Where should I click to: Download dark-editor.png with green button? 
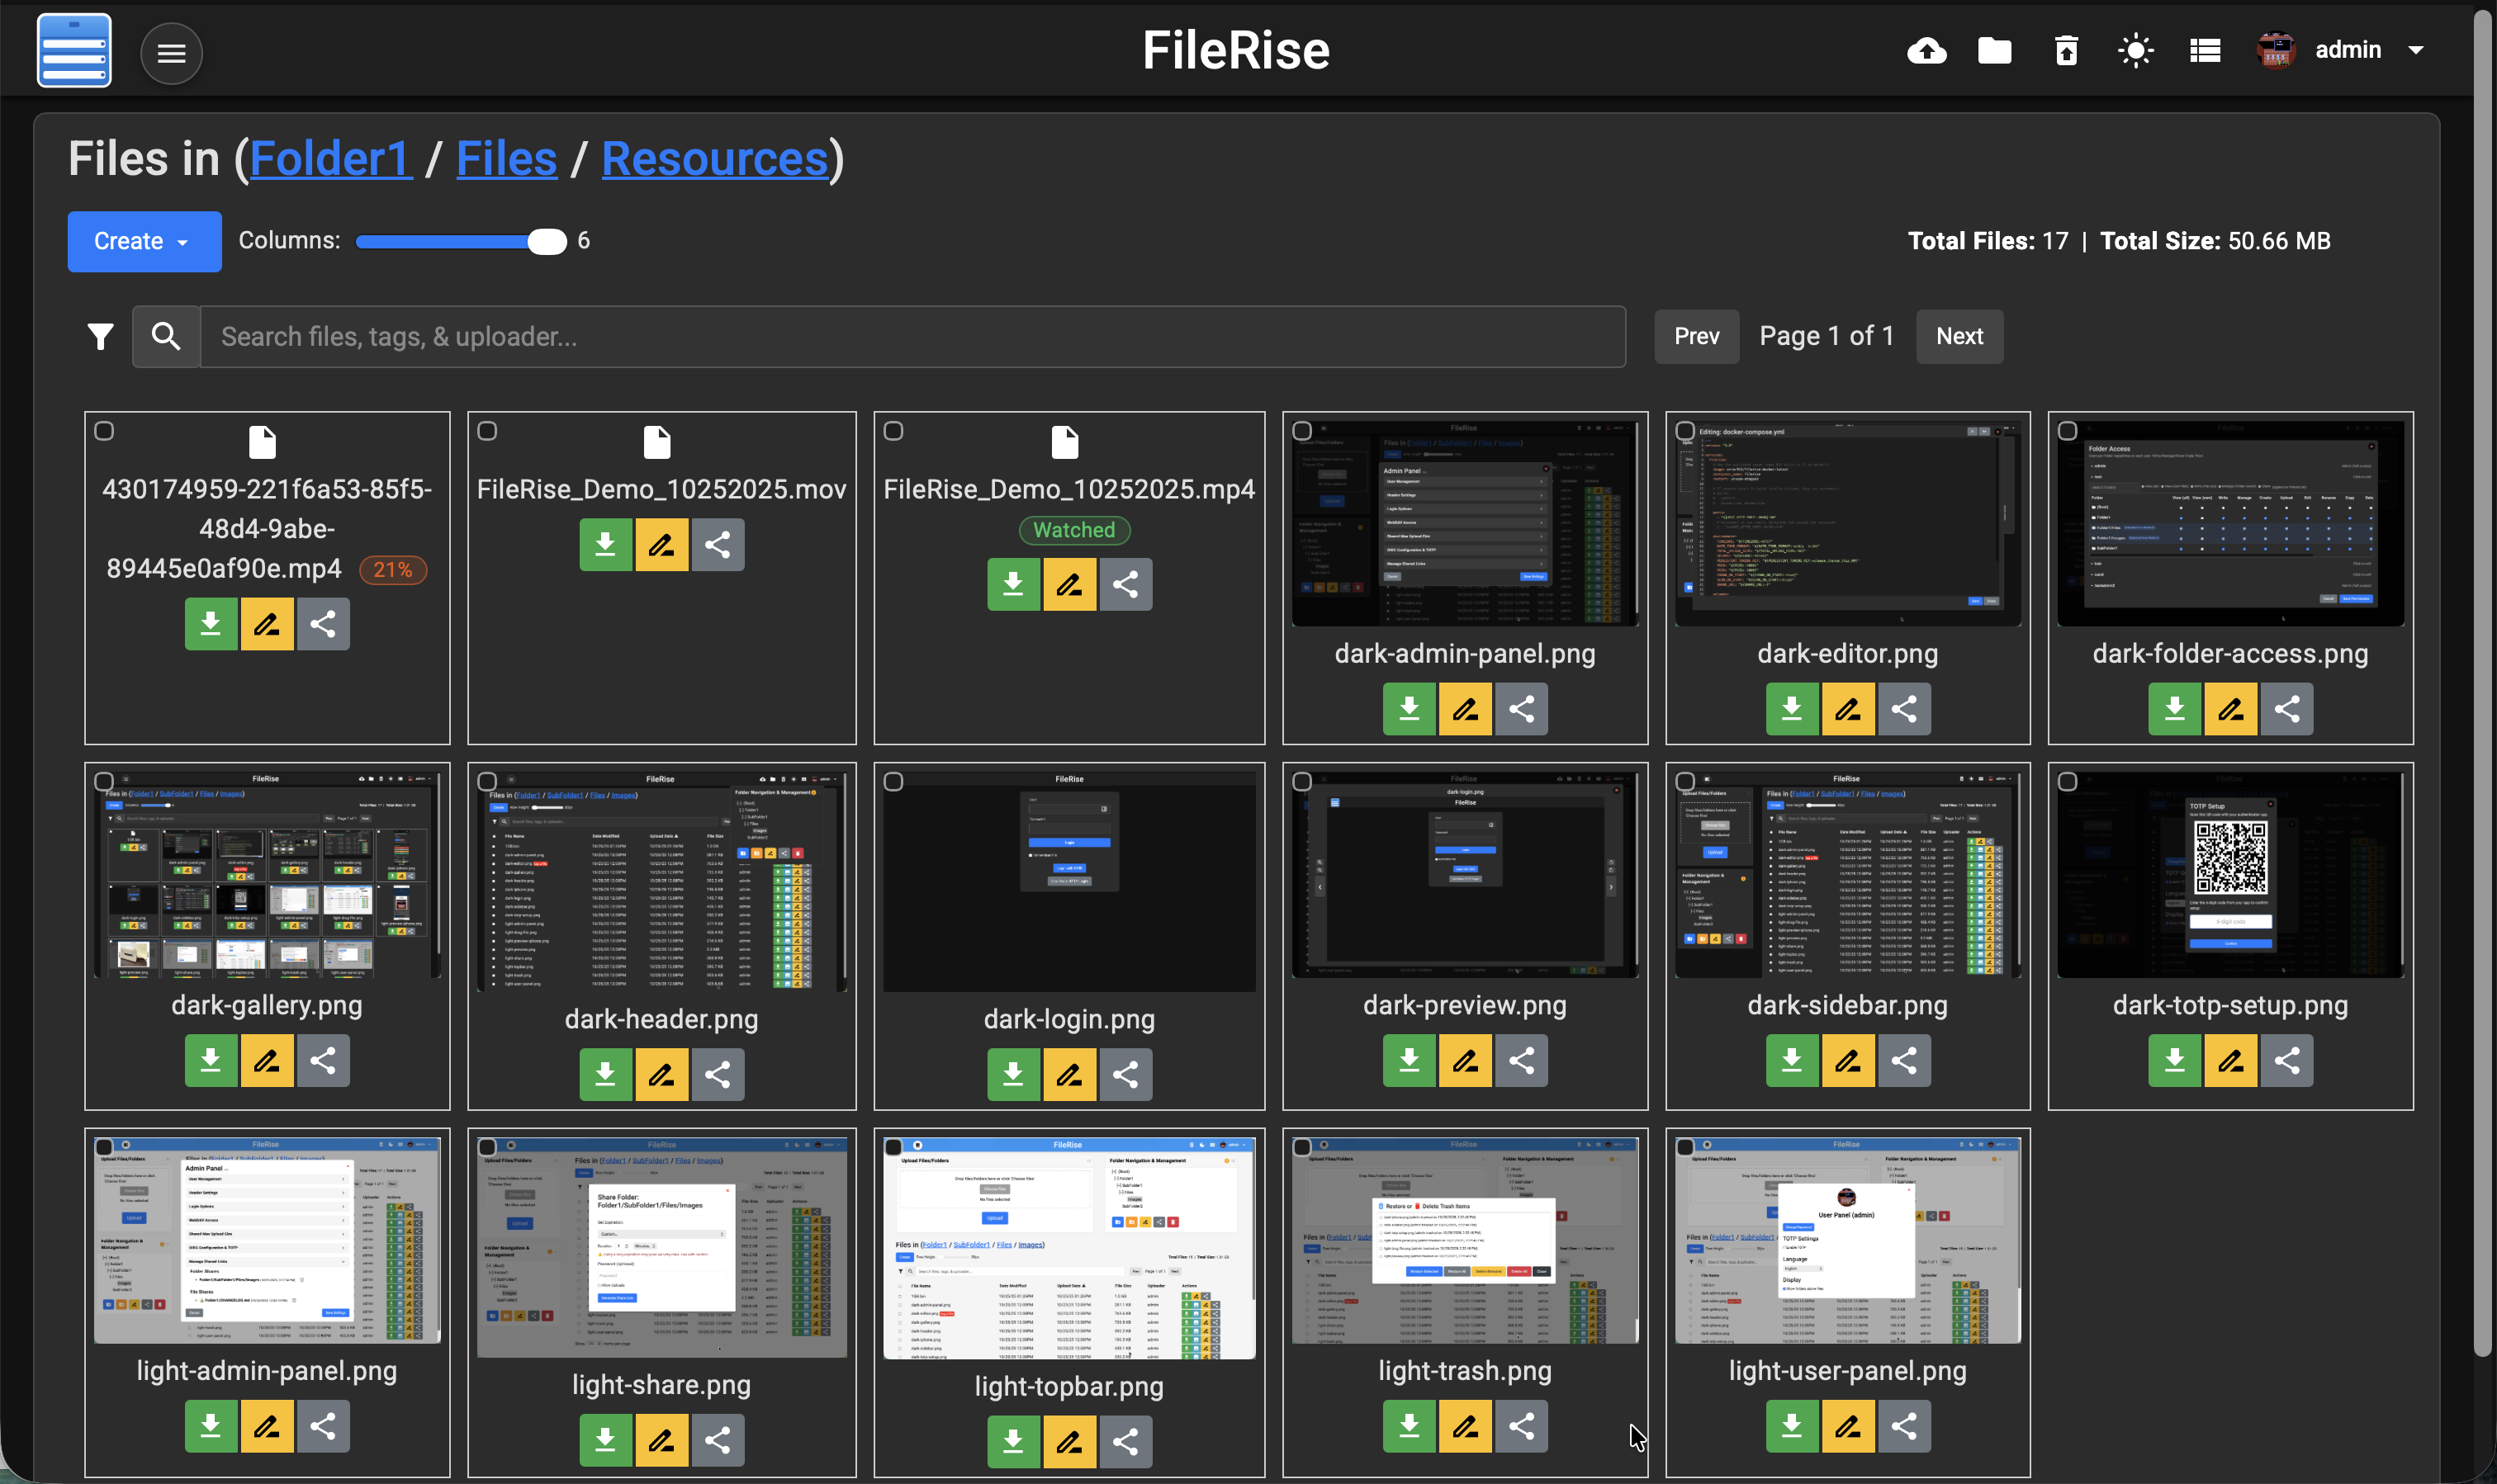click(x=1792, y=709)
